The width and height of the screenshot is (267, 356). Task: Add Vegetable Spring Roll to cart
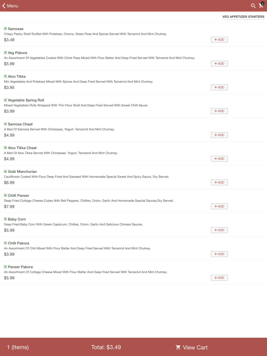219,111
